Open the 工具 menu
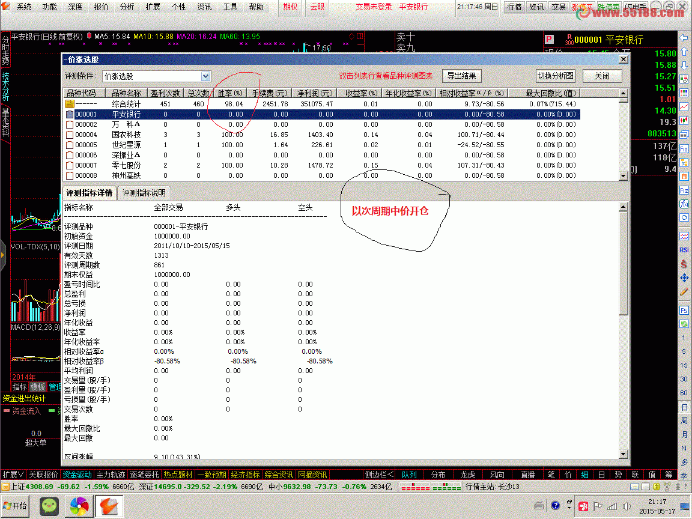This screenshot has width=692, height=519. coord(231,7)
